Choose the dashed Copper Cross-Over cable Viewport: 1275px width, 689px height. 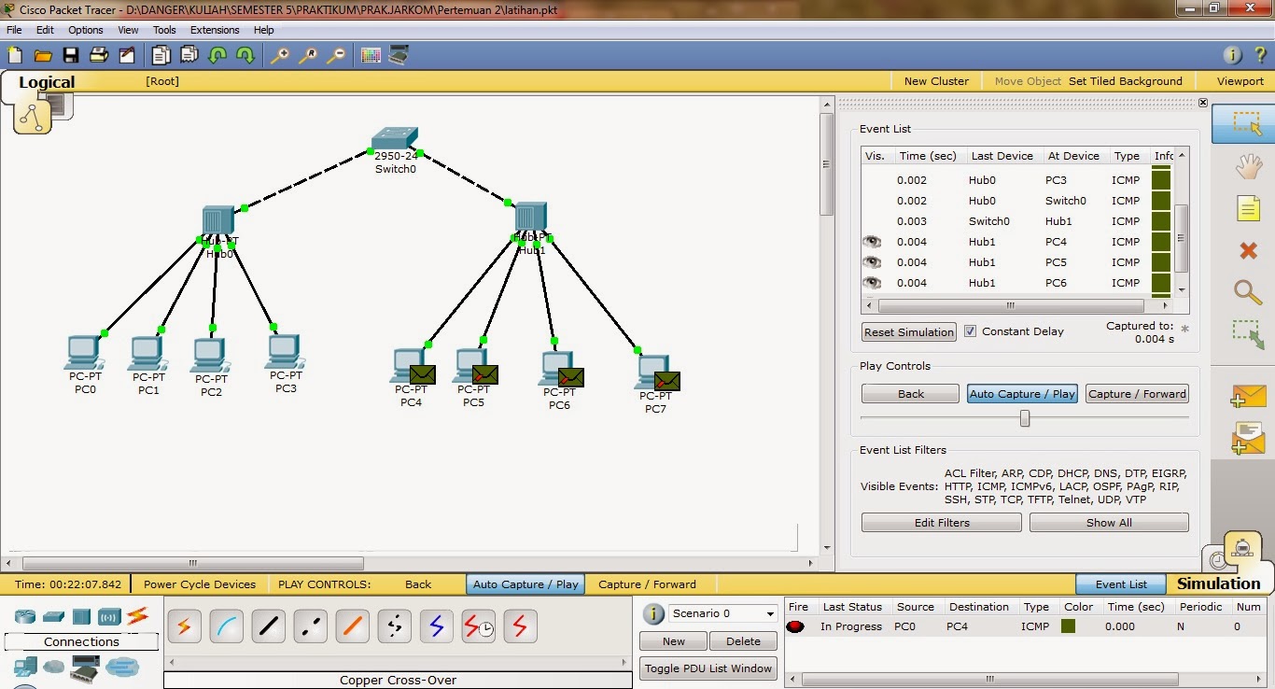click(310, 626)
